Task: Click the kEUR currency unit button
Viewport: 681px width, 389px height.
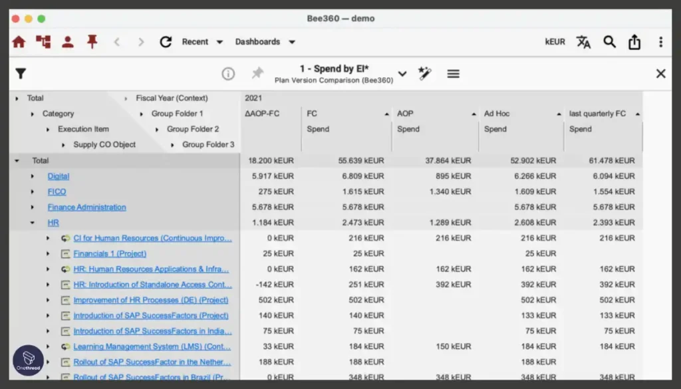Action: coord(555,42)
